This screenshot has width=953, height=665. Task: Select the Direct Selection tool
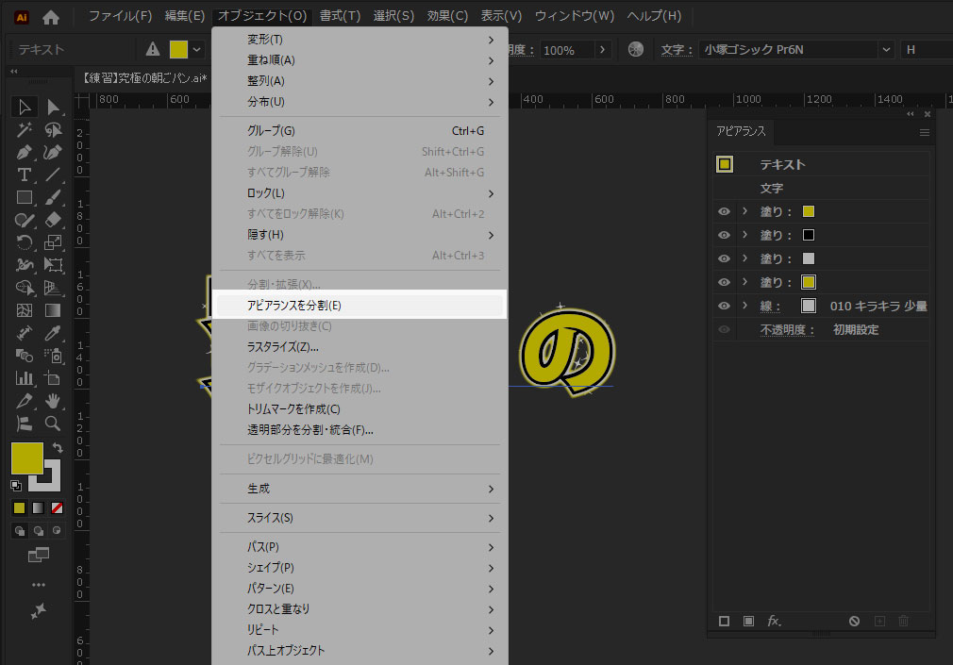coord(54,108)
